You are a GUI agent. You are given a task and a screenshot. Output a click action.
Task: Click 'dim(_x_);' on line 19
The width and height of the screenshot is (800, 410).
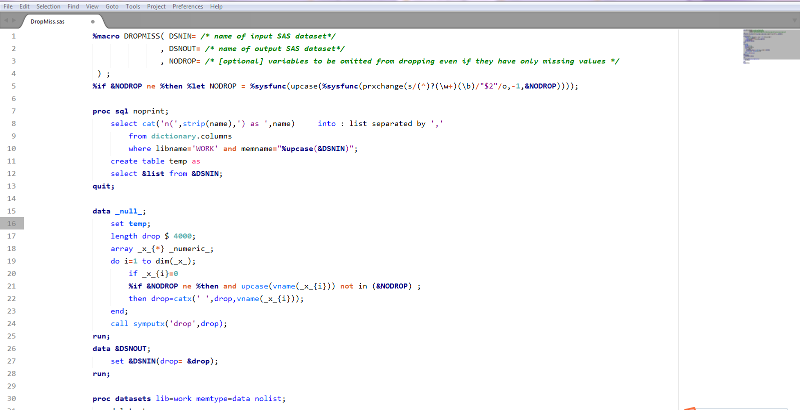(x=176, y=261)
